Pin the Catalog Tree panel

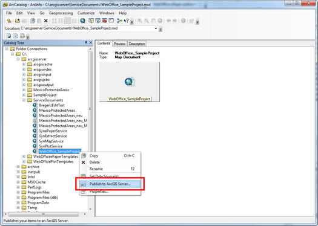[x=86, y=42]
